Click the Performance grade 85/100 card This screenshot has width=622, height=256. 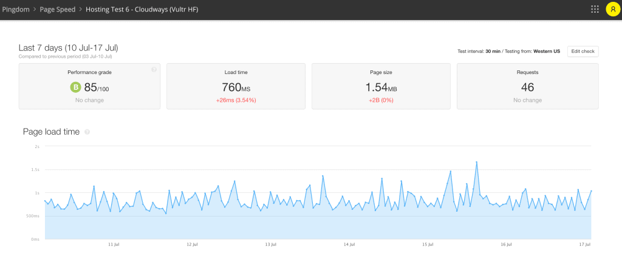[90, 86]
